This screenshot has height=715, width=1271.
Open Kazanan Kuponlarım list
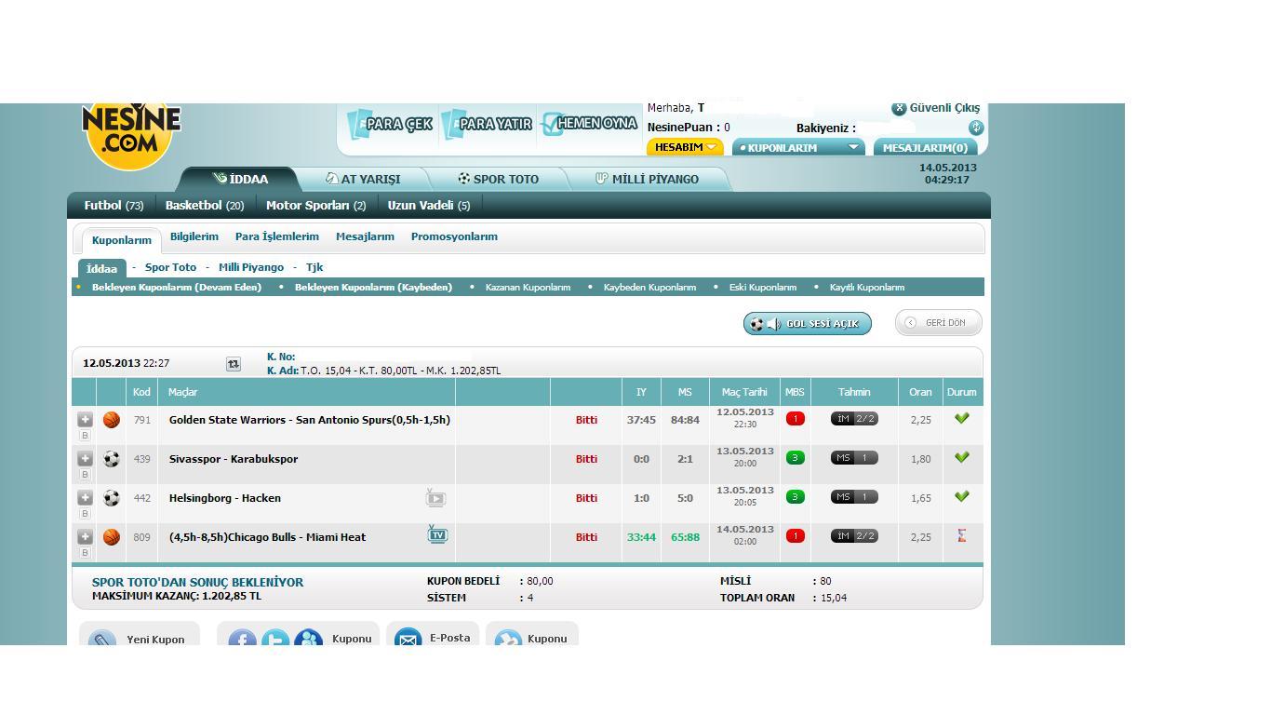[528, 287]
